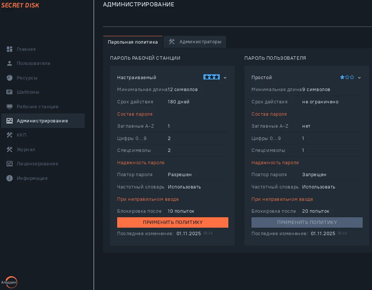Screen dimensions: 372x290
Task: Expand the Простой policy dropdown chevron
Action: 359,78
